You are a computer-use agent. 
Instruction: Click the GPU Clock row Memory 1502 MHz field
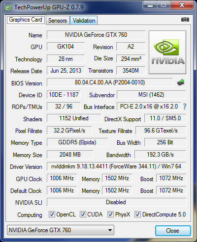tap(117, 178)
